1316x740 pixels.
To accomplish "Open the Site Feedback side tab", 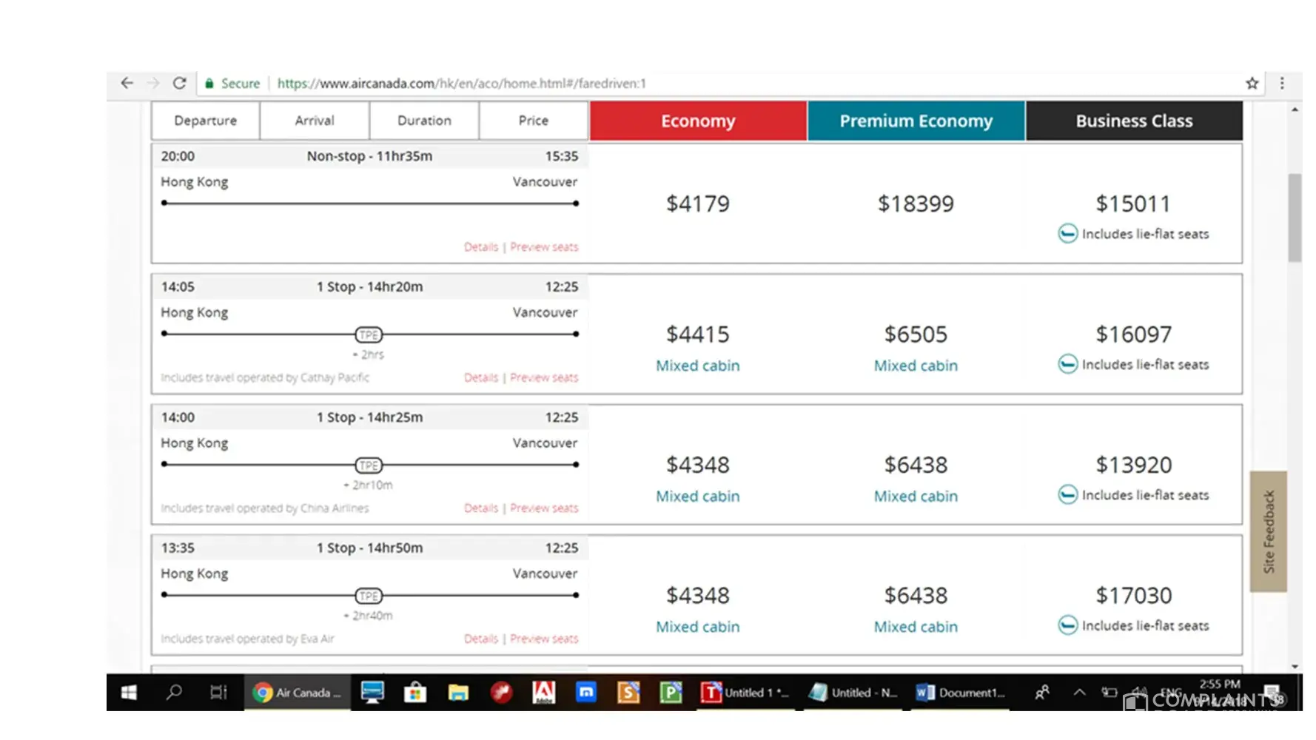I will coord(1269,531).
